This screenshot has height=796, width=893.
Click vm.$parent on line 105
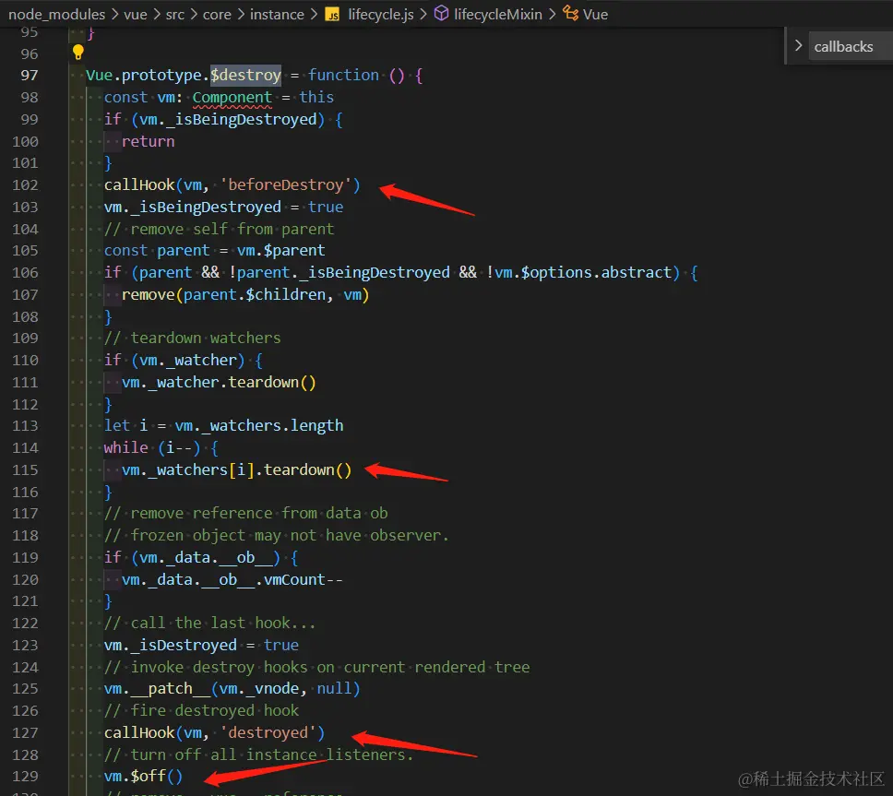coord(280,251)
